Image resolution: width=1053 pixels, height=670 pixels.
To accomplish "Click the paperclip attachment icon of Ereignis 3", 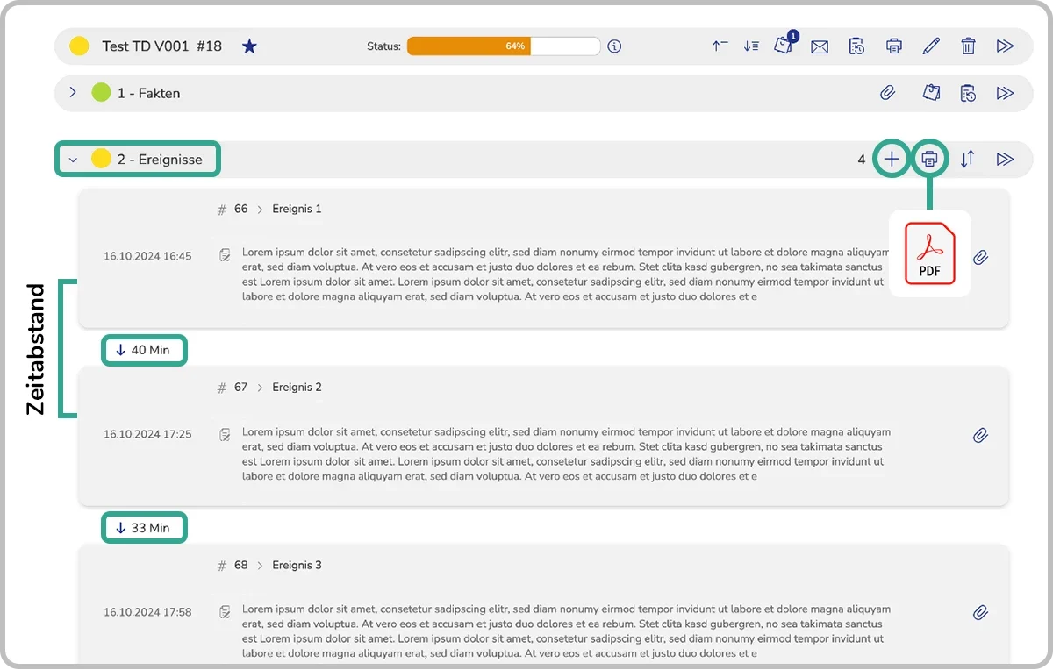I will coord(981,613).
